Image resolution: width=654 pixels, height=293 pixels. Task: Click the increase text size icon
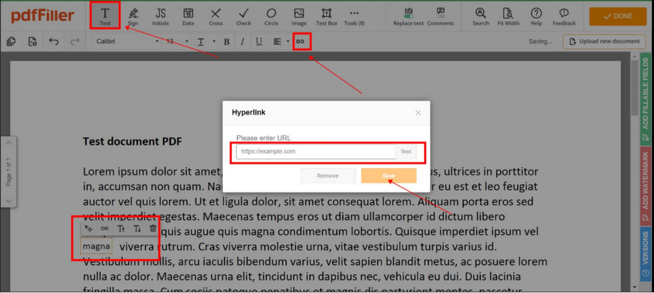pyautogui.click(x=121, y=228)
